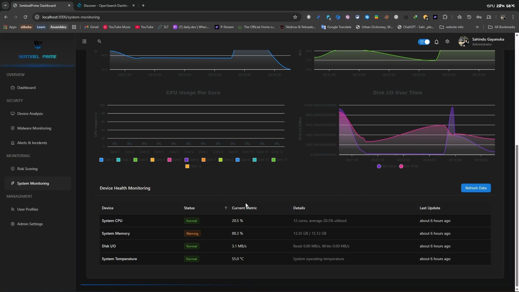Select the System CPU row name
Image resolution: width=519 pixels, height=292 pixels.
tap(112, 221)
